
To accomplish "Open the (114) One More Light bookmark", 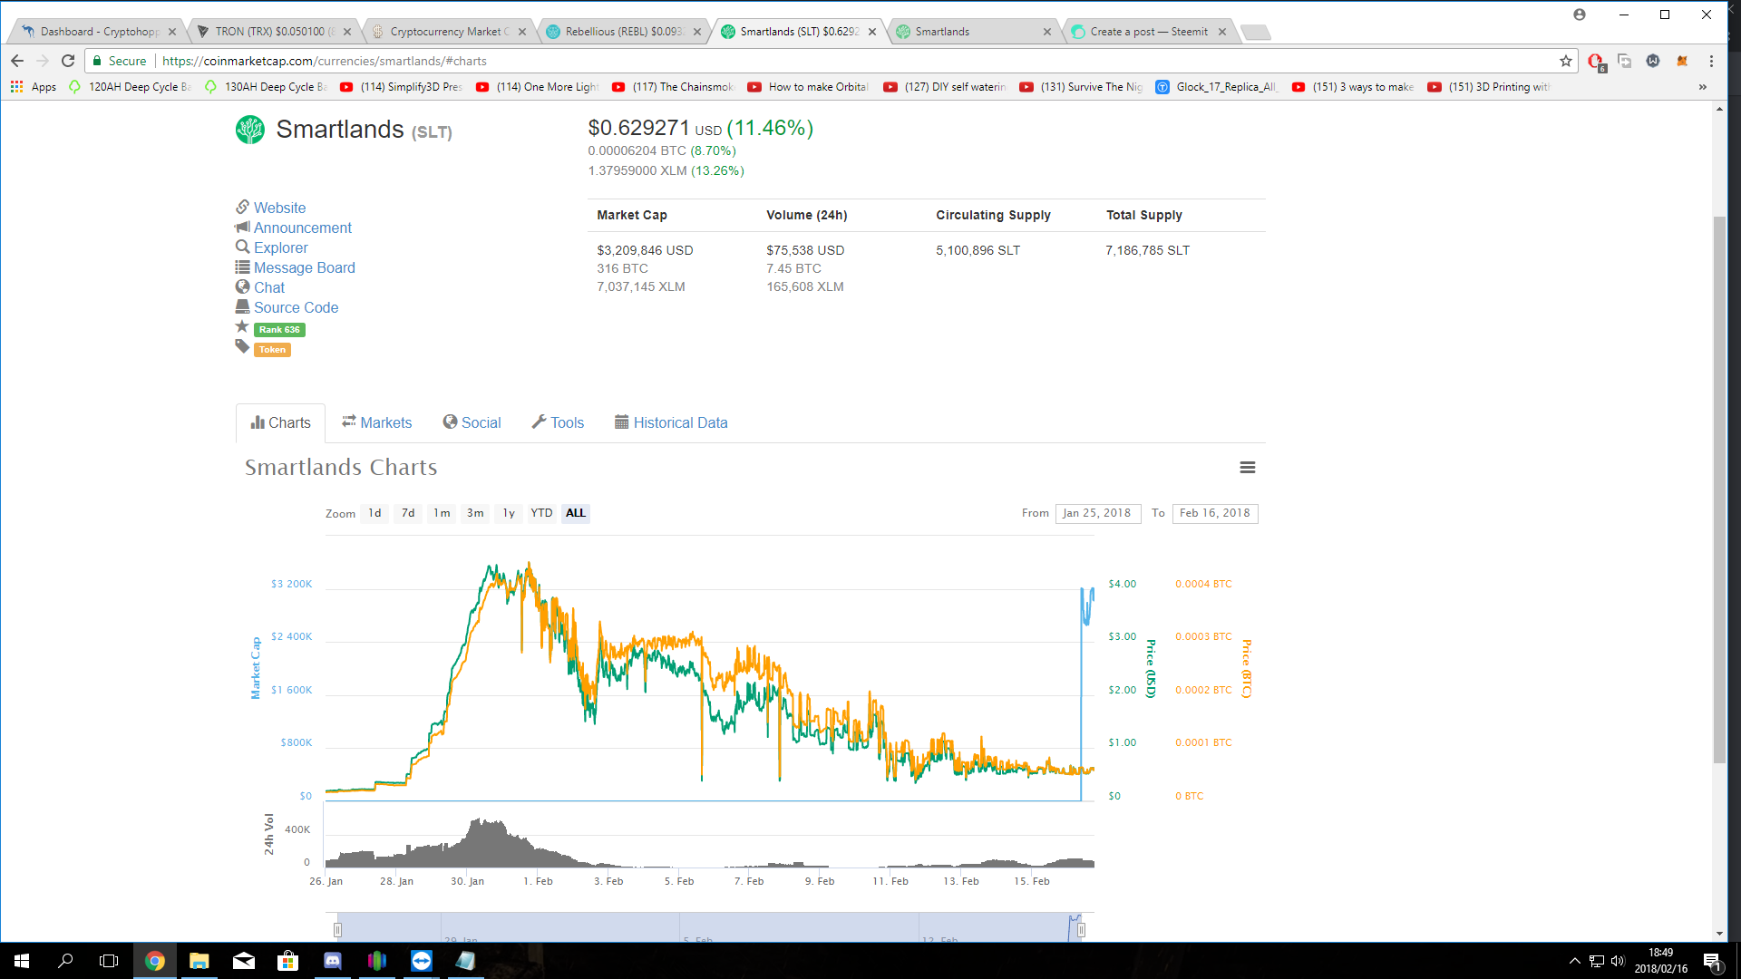I will pos(538,87).
